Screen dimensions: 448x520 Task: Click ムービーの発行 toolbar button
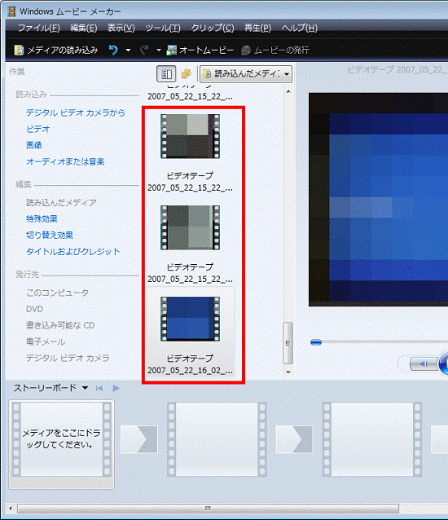click(275, 50)
